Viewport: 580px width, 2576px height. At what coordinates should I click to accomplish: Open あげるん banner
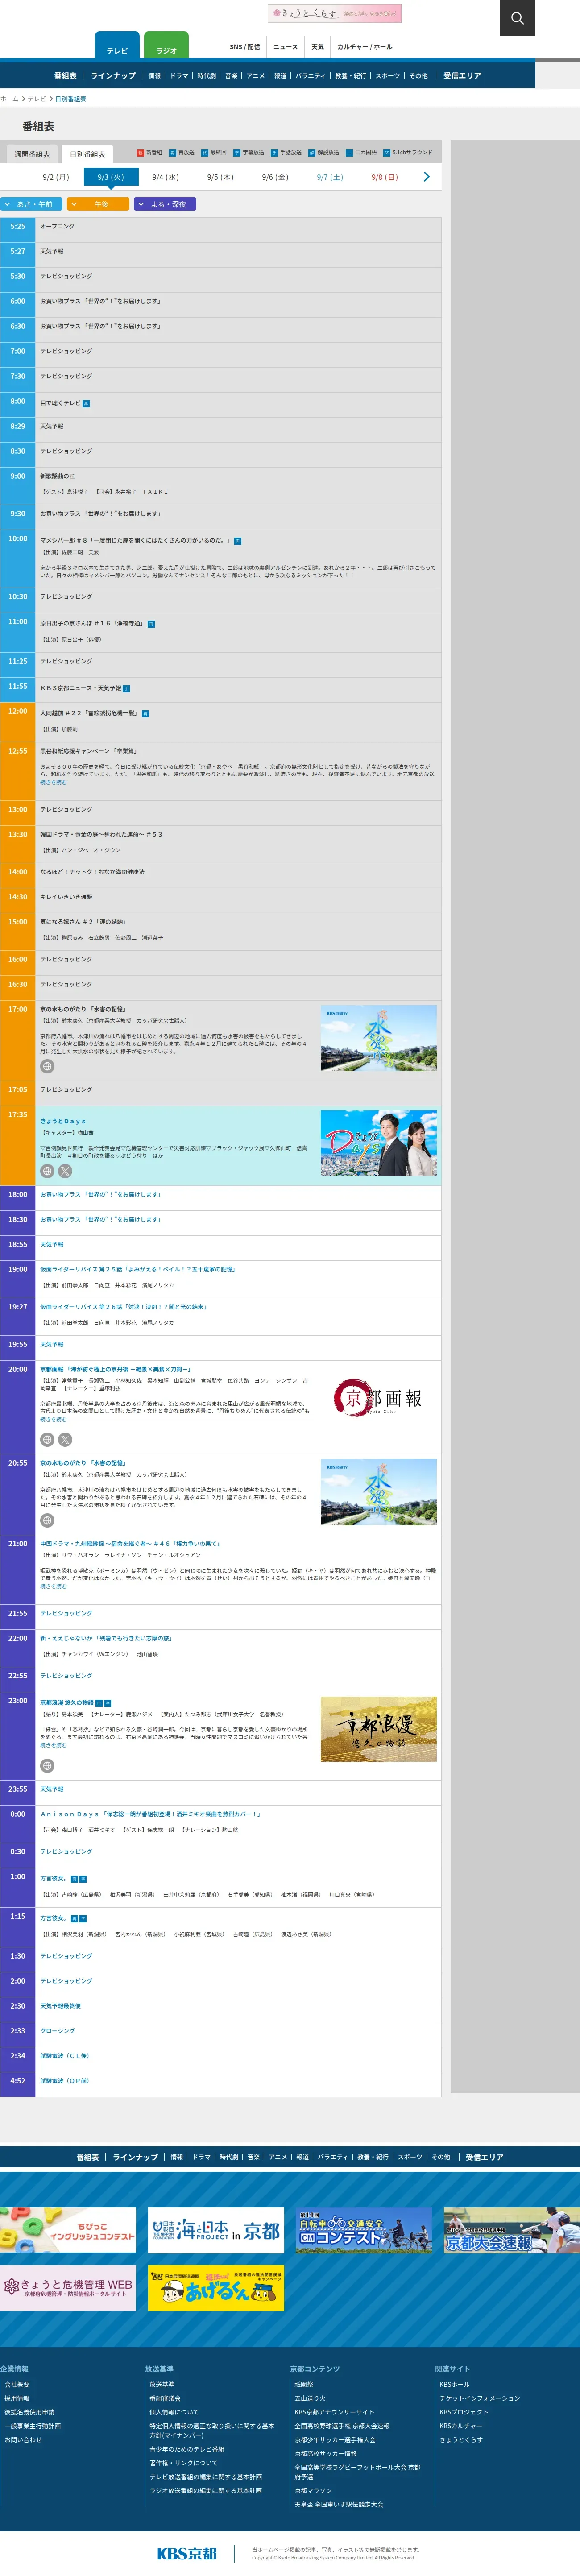point(216,2288)
